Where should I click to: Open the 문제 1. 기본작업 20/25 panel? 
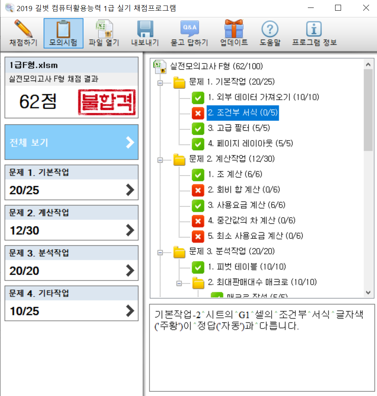pyautogui.click(x=72, y=183)
